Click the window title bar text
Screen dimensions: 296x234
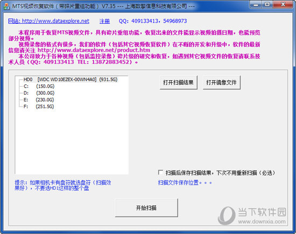point(103,6)
